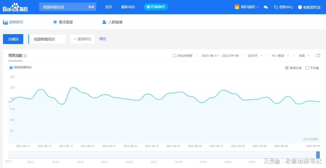Click the timeline track near 2016

[x=129, y=155]
